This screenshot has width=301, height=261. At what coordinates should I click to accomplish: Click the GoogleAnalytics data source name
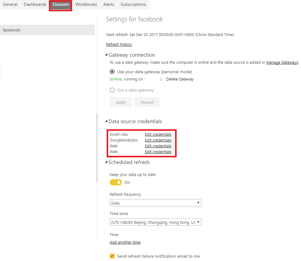124,140
